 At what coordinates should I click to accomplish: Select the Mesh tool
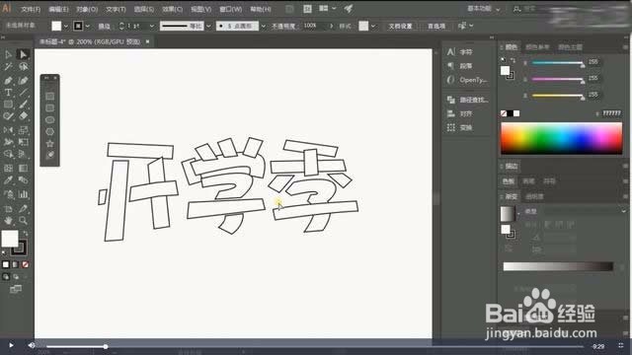tap(8, 168)
